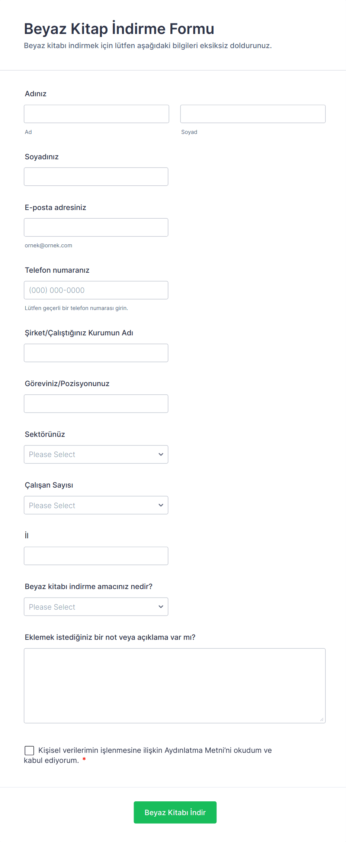Click the not veya açıklama textarea
This screenshot has height=842, width=346.
point(174,686)
